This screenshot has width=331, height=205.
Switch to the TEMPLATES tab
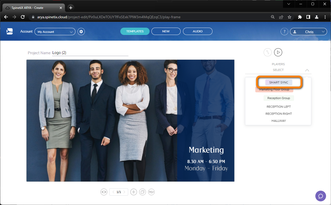point(135,31)
